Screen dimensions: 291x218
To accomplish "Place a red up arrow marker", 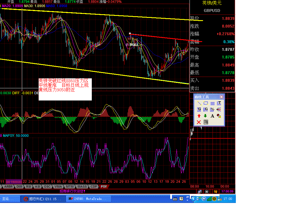I will coord(199,116).
